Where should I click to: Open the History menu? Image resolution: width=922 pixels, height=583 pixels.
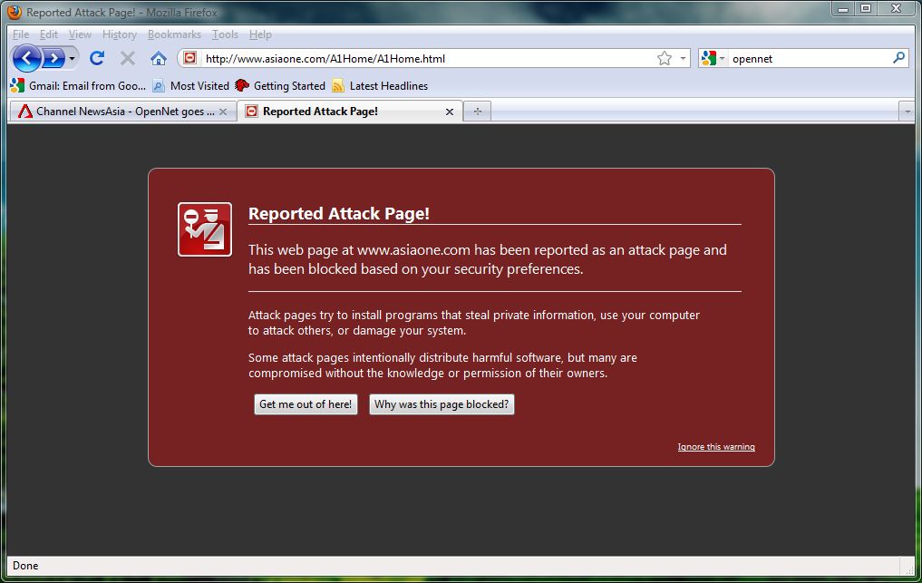pyautogui.click(x=119, y=34)
